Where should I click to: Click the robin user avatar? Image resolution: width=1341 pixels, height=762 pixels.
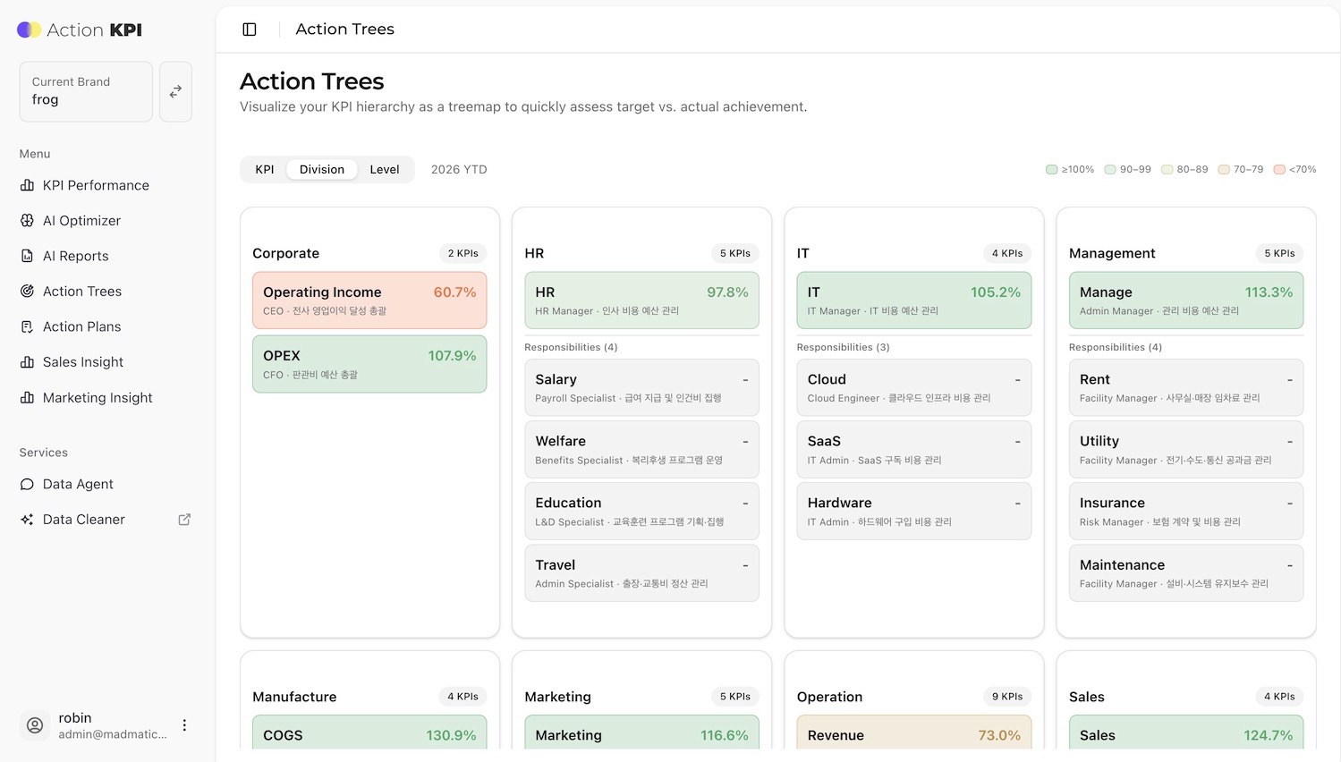click(35, 725)
